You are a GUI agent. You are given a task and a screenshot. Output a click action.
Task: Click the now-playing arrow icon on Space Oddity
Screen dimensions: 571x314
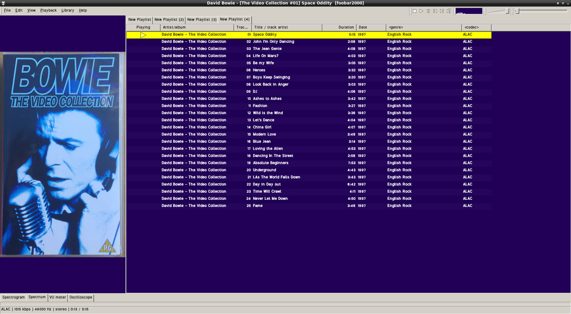point(143,35)
